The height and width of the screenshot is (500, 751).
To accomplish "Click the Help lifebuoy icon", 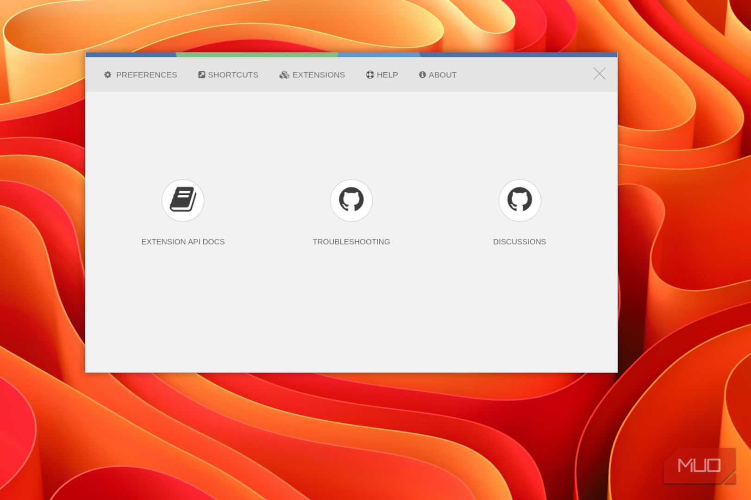I will (x=370, y=75).
